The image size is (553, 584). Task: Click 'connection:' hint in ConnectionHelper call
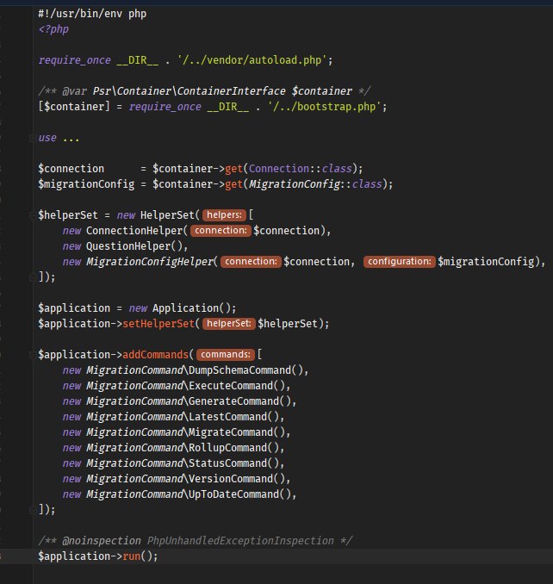pyautogui.click(x=221, y=231)
